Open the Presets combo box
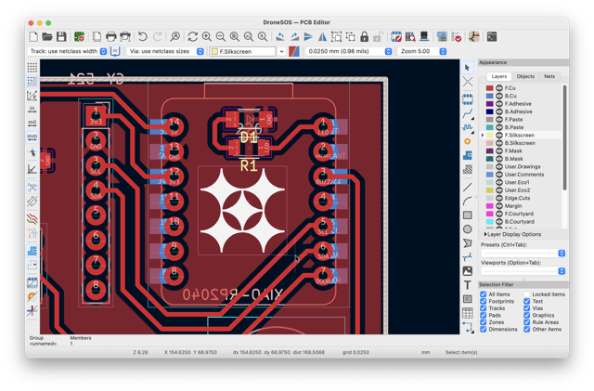 523,253
